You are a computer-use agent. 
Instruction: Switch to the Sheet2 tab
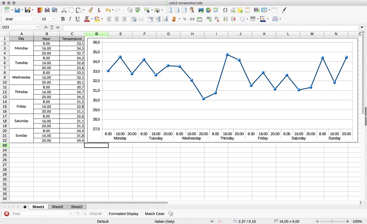coord(57,207)
